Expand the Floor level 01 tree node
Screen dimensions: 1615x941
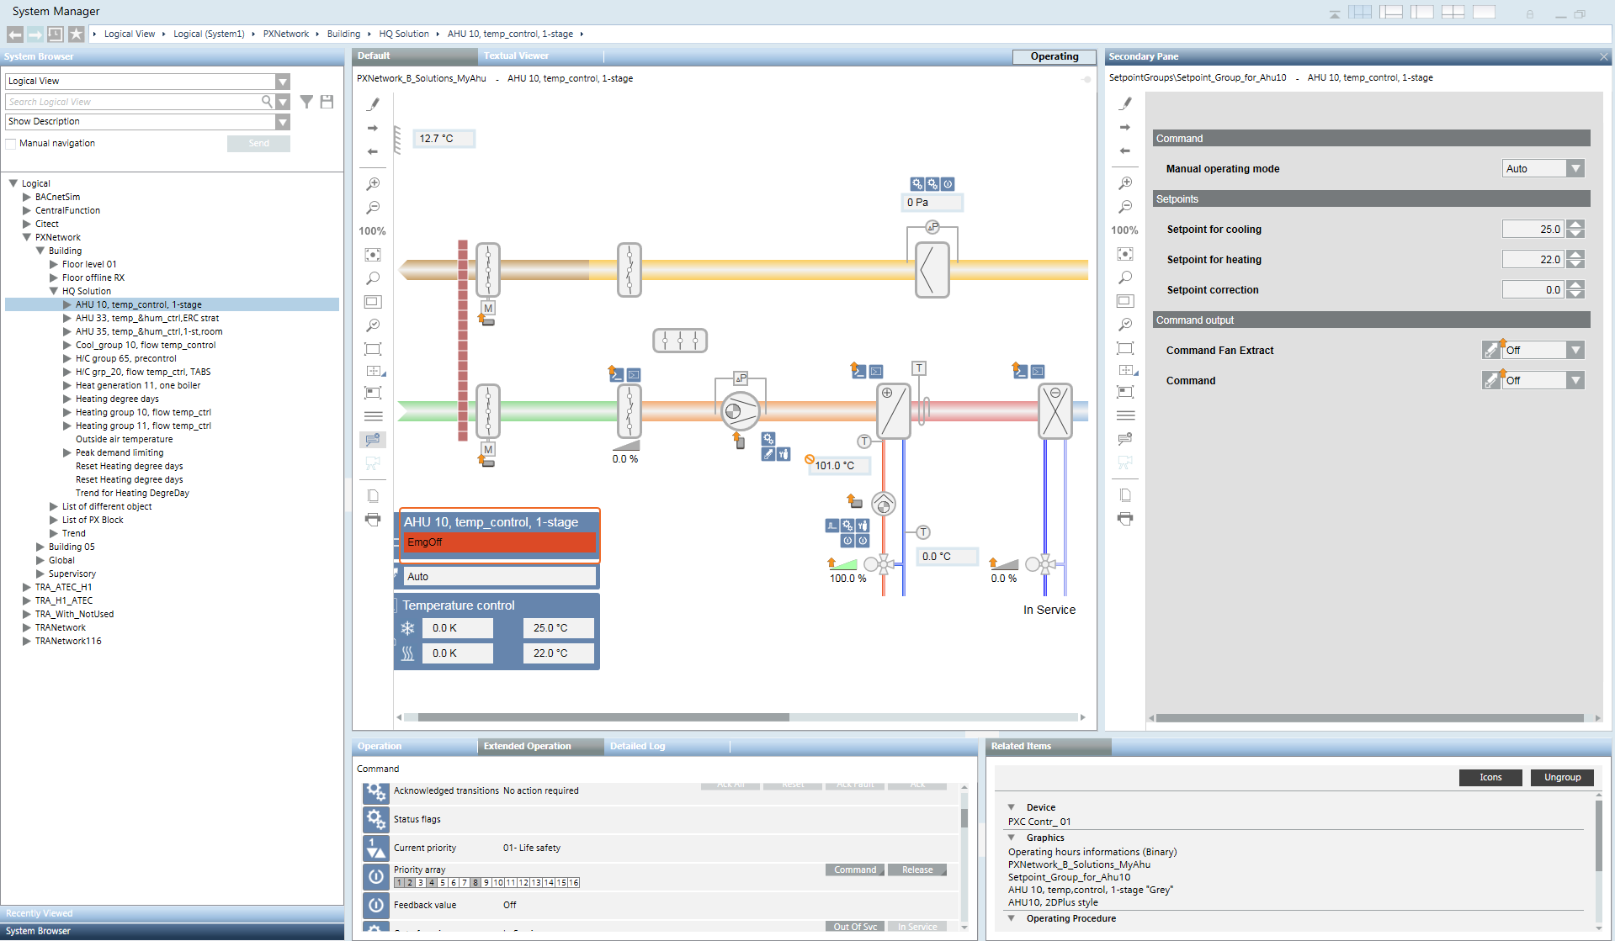pos(54,264)
